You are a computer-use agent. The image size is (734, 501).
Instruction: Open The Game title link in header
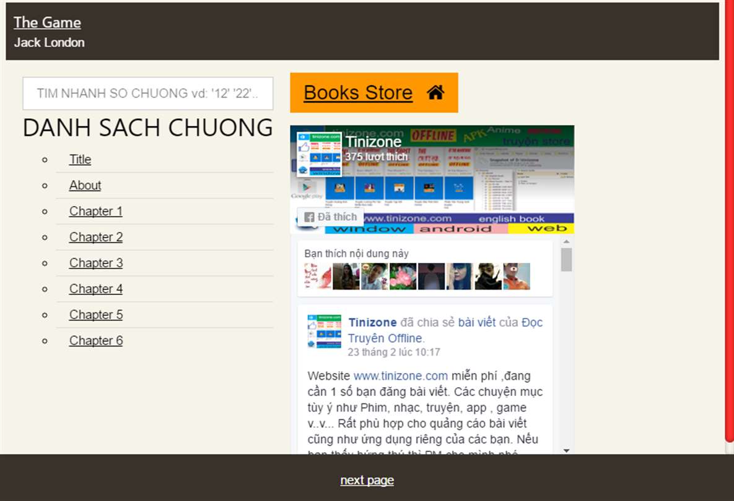[47, 22]
